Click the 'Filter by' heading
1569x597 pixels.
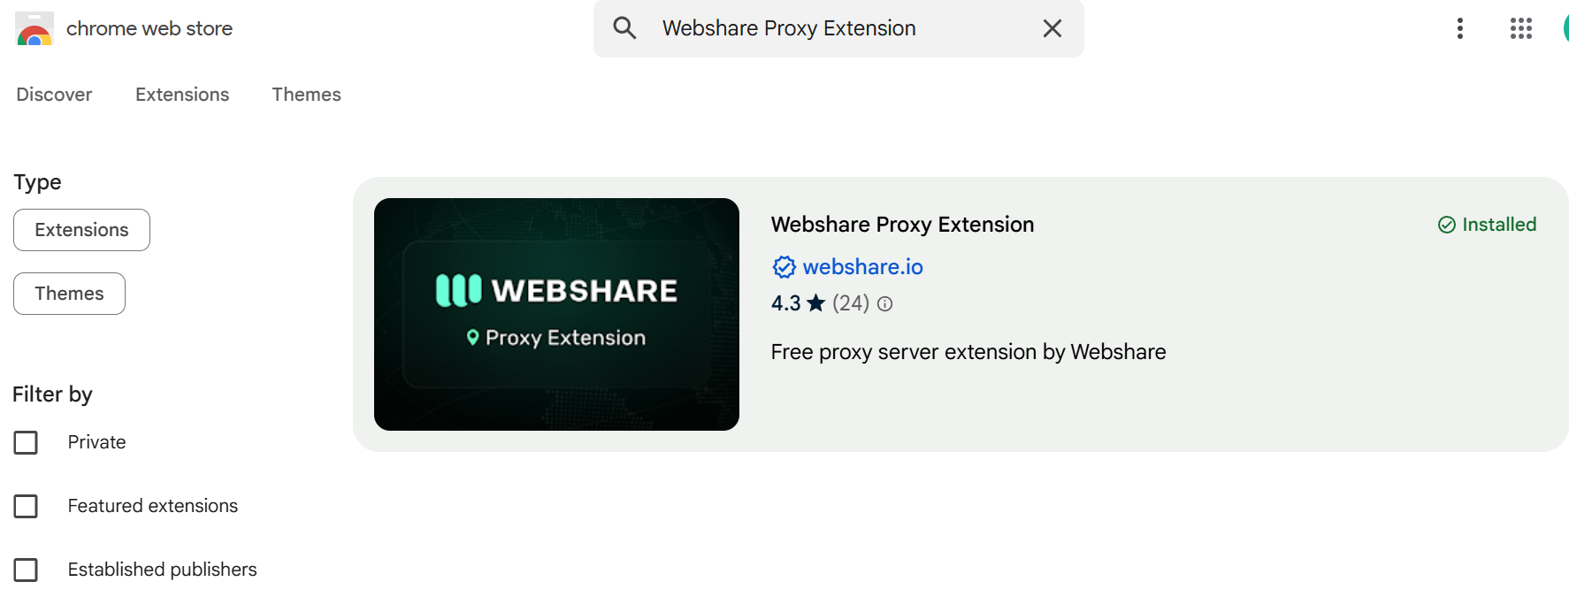click(x=52, y=394)
